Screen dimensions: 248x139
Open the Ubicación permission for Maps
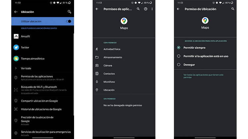[x=109, y=90]
